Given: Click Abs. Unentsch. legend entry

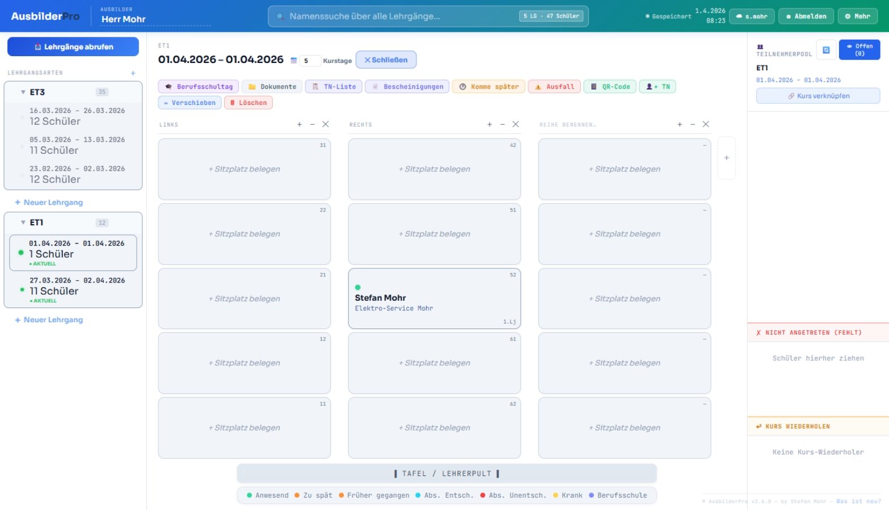Looking at the screenshot, I should pos(513,495).
